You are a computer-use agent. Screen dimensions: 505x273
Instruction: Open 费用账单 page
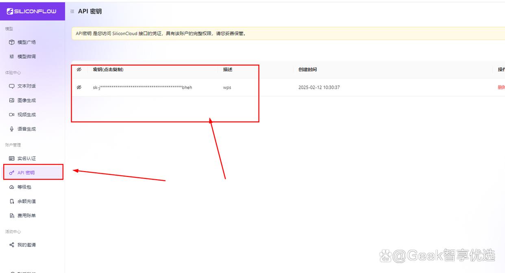[x=33, y=216]
